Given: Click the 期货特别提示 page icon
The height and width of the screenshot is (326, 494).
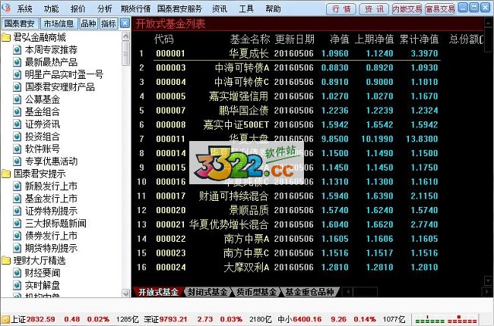Looking at the screenshot, I should [x=17, y=248].
